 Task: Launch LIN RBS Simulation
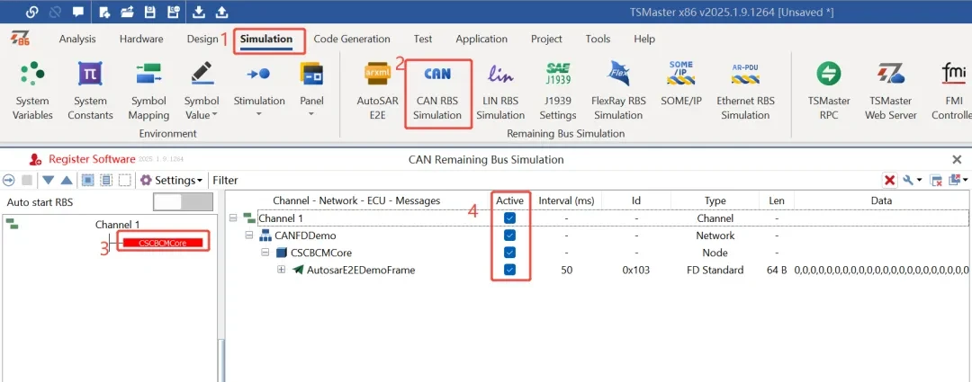[500, 91]
